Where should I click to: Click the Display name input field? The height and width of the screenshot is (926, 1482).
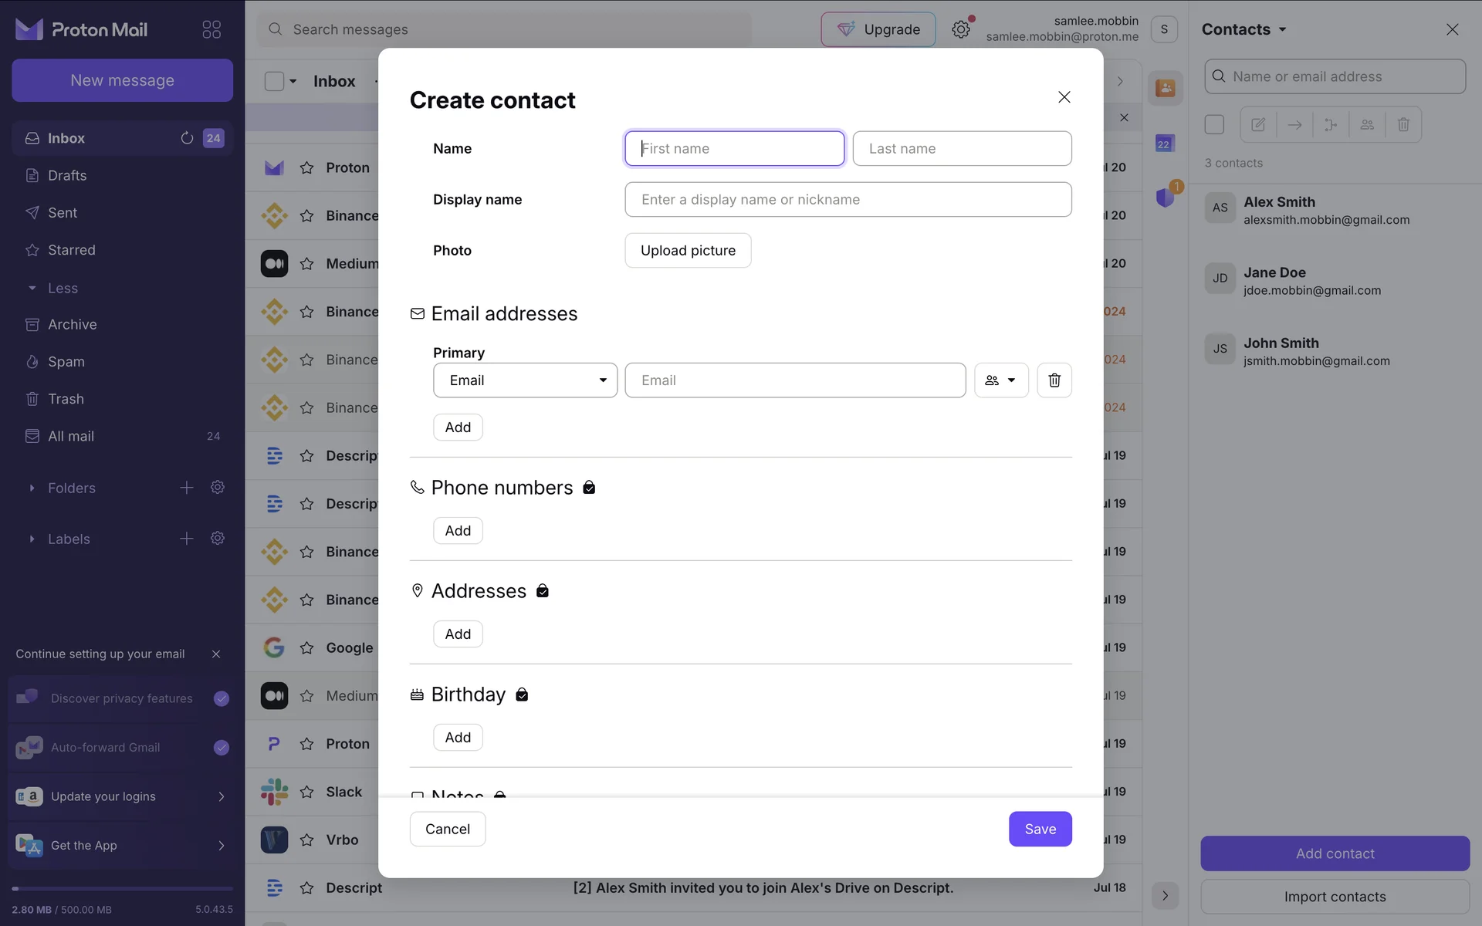[848, 200]
